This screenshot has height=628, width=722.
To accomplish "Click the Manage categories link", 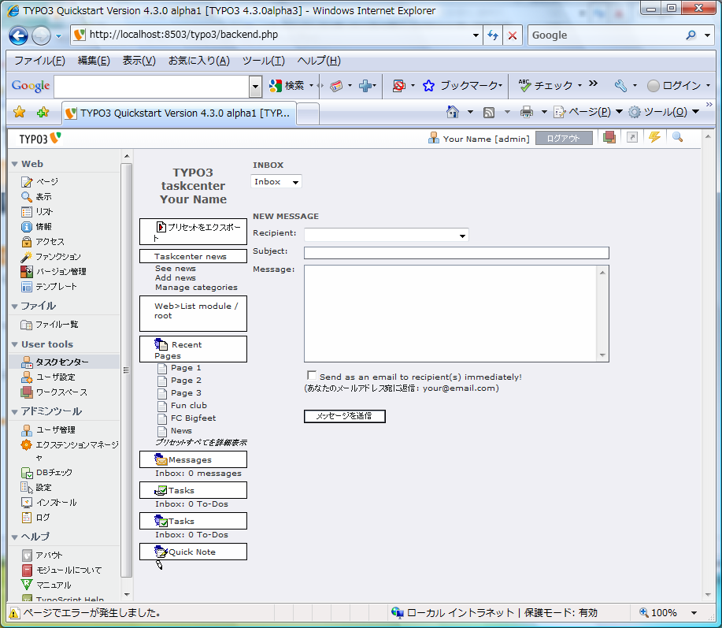I will tap(197, 288).
